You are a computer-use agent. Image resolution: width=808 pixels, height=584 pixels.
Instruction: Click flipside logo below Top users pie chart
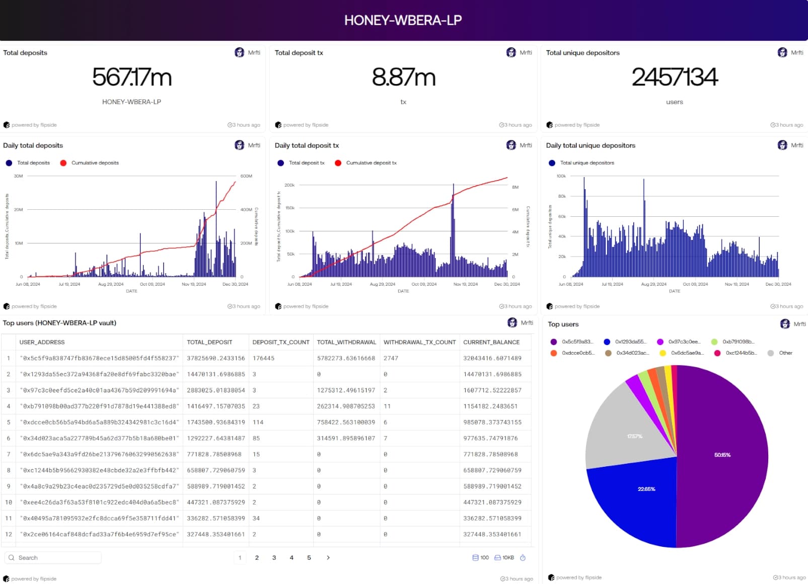click(x=551, y=577)
